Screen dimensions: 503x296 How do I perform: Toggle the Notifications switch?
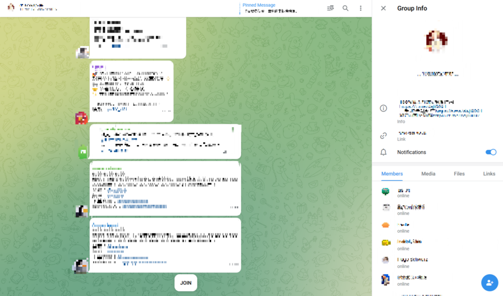[x=491, y=152]
